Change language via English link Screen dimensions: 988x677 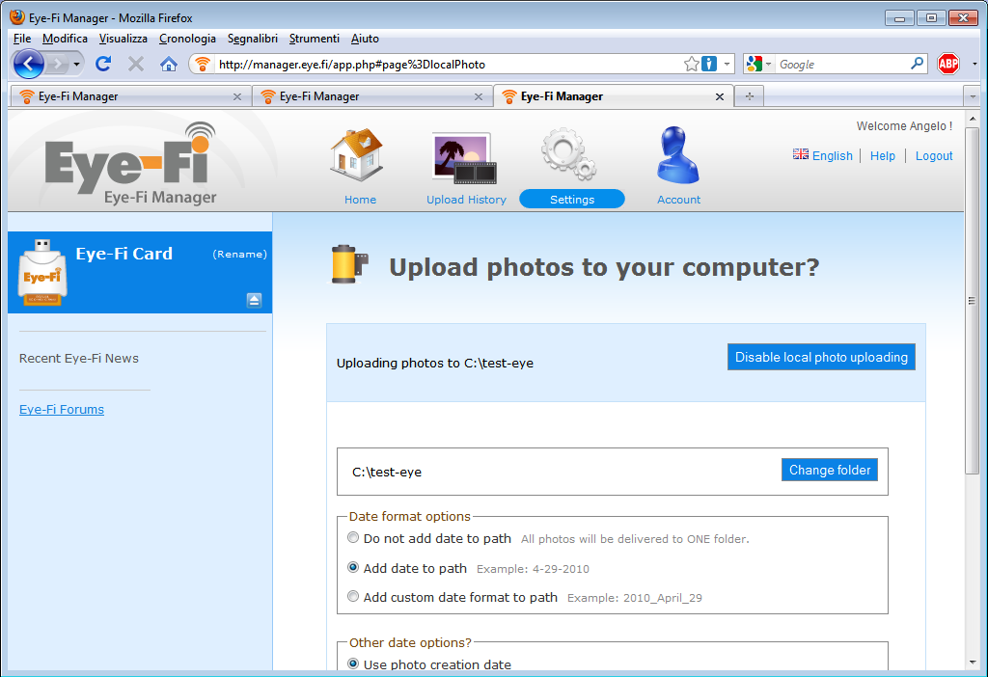click(x=832, y=155)
